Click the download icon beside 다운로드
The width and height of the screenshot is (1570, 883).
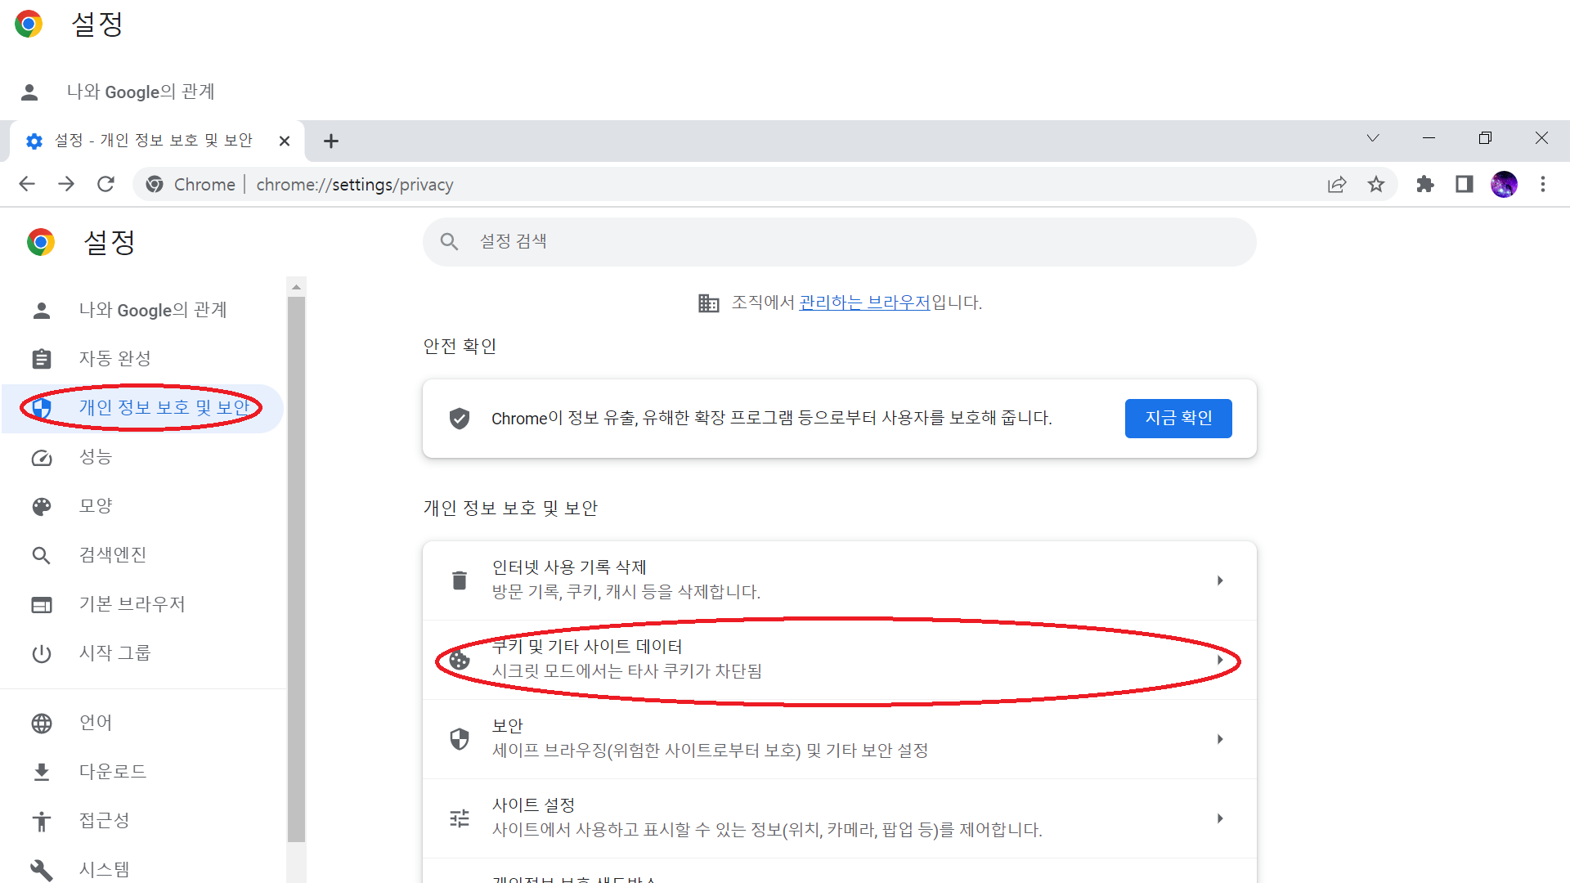click(x=42, y=773)
